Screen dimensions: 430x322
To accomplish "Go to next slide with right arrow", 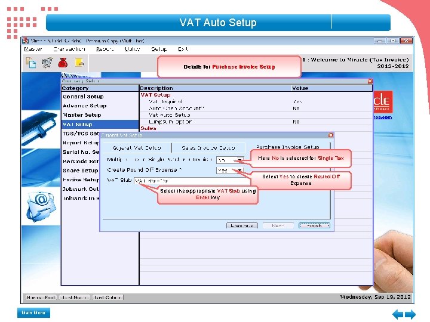I will tap(410, 314).
